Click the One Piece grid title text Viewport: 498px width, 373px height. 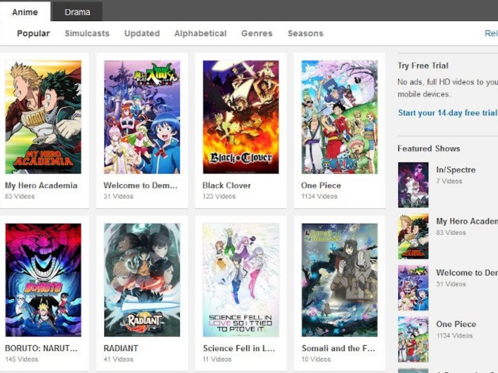click(x=321, y=186)
